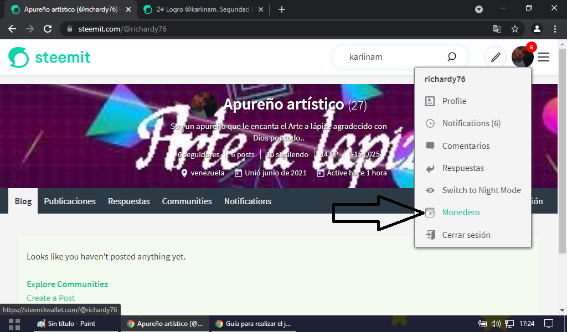Viewport: 567px width, 332px height.
Task: Open Guía para realizar taskbar item
Action: tap(253, 324)
